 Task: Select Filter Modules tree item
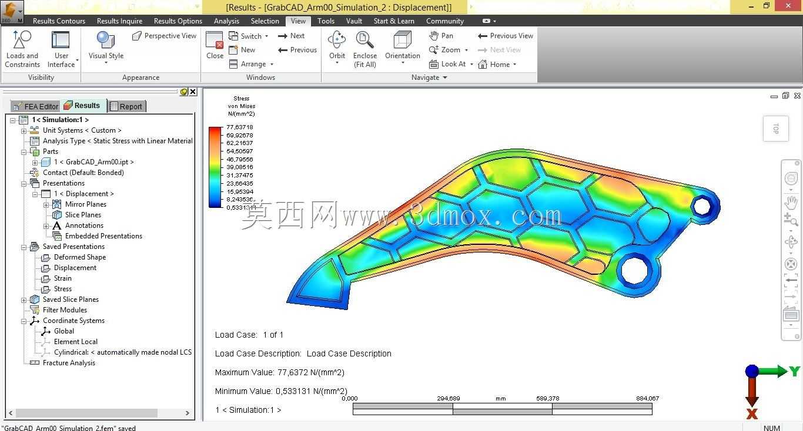(x=58, y=310)
